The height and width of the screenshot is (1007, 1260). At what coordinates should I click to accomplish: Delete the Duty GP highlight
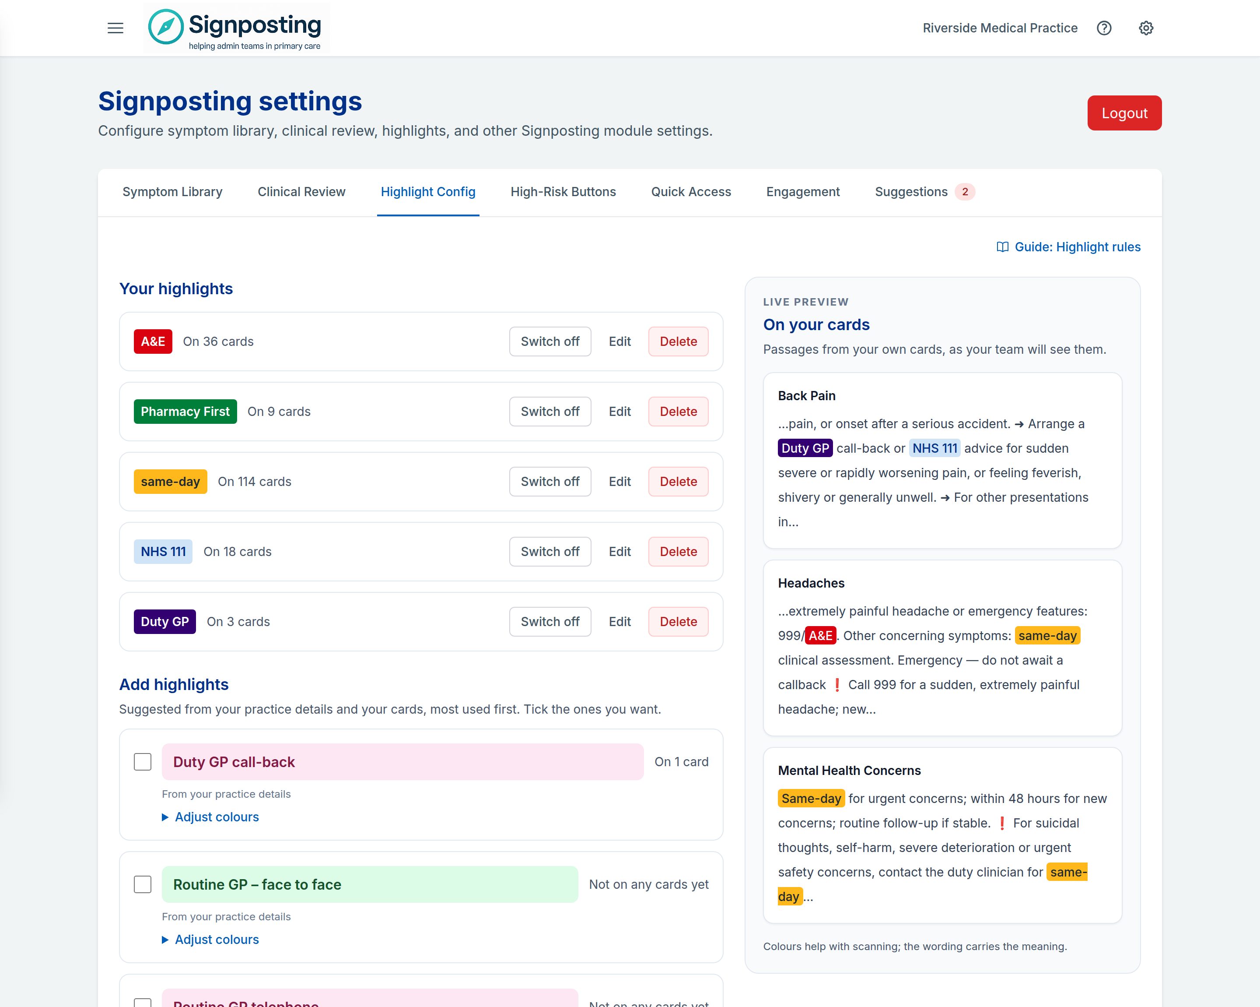tap(678, 622)
